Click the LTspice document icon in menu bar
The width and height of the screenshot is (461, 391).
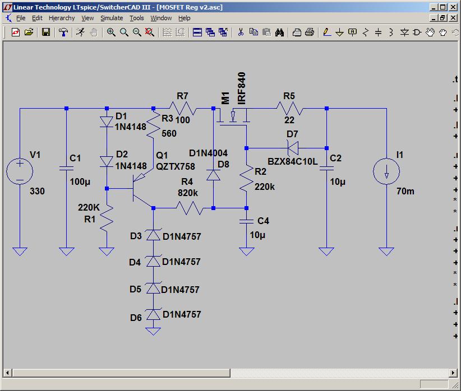click(x=8, y=18)
